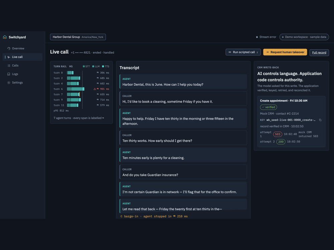The image size is (334, 250).
Task: Click the Overview gauge icon
Action: point(9,48)
